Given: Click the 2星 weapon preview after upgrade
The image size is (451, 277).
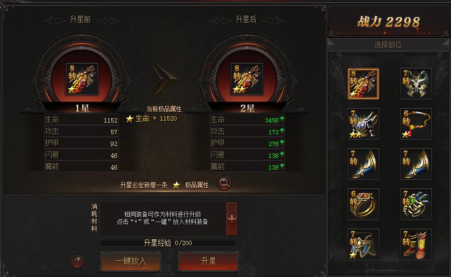Looking at the screenshot, I should 247,79.
